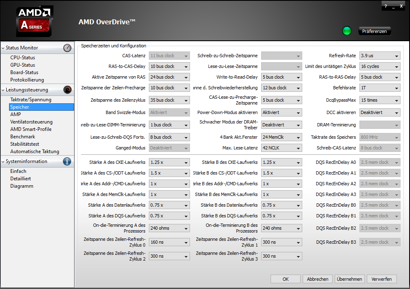This screenshot has height=289, width=410.
Task: Open Zeilen-Refresh-Zyklus 3 dropdown
Action: [x=282, y=256]
